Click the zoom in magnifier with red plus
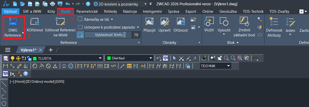This screenshot has width=309, height=107. pos(226,58)
